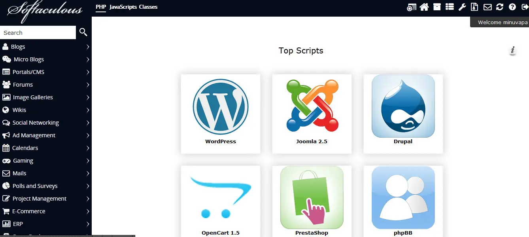Switch to the PHP tab
Image resolution: width=529 pixels, height=237 pixels.
pyautogui.click(x=101, y=7)
